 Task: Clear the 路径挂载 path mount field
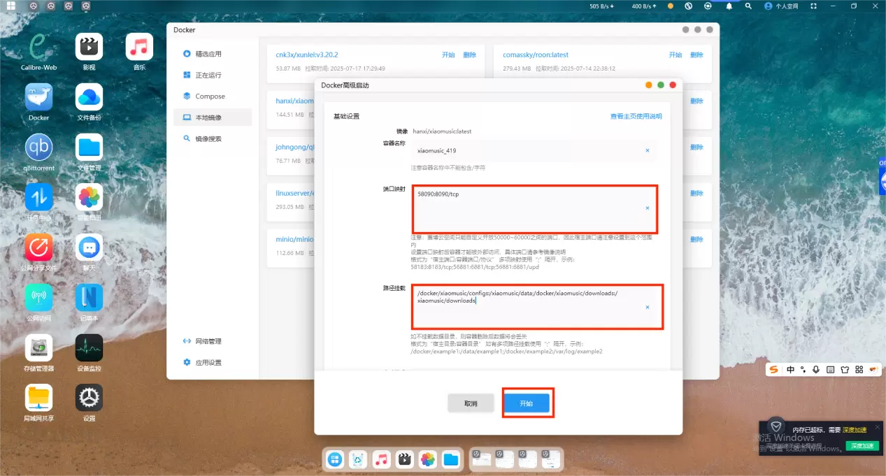point(647,307)
